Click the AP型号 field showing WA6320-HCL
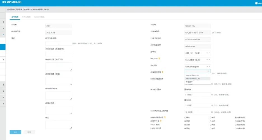 coord(198,26)
